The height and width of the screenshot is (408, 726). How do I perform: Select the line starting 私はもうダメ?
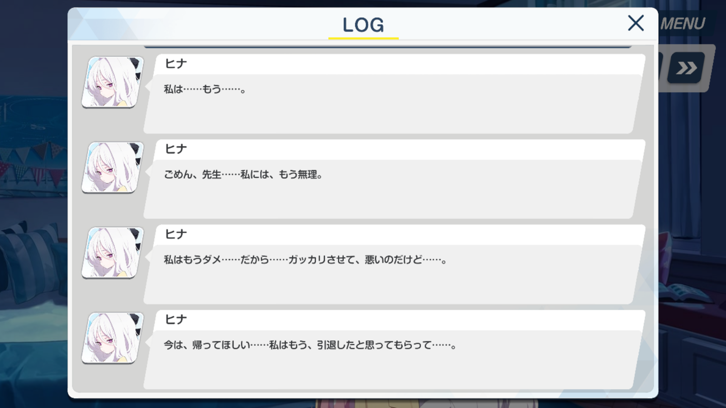click(306, 260)
